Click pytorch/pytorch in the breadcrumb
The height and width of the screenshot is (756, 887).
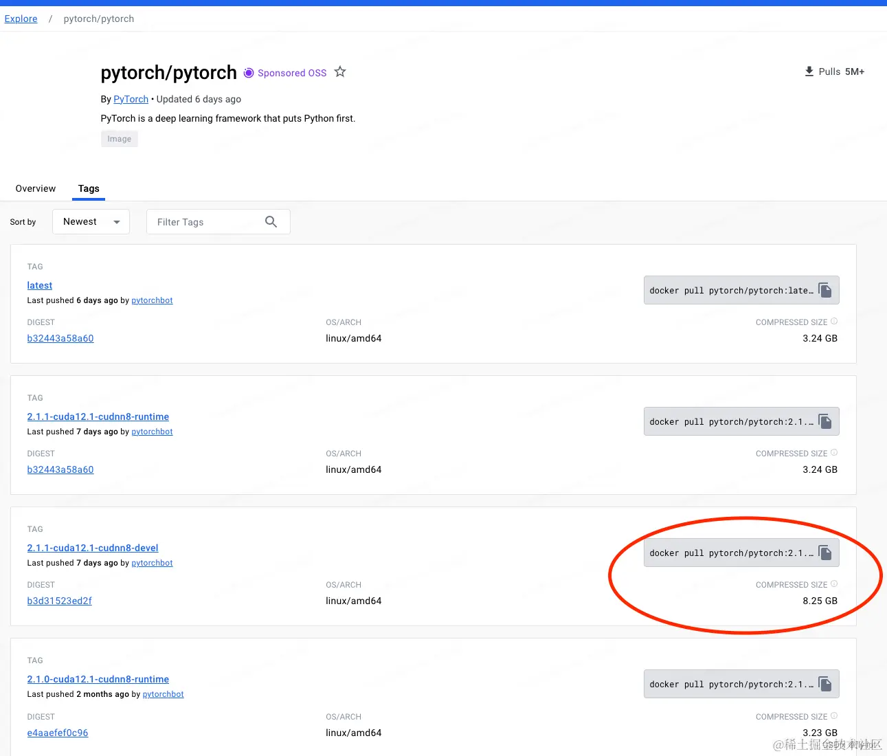99,19
